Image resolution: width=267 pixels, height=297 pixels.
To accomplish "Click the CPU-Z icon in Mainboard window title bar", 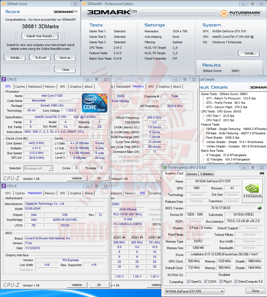I will (x=4, y=186).
